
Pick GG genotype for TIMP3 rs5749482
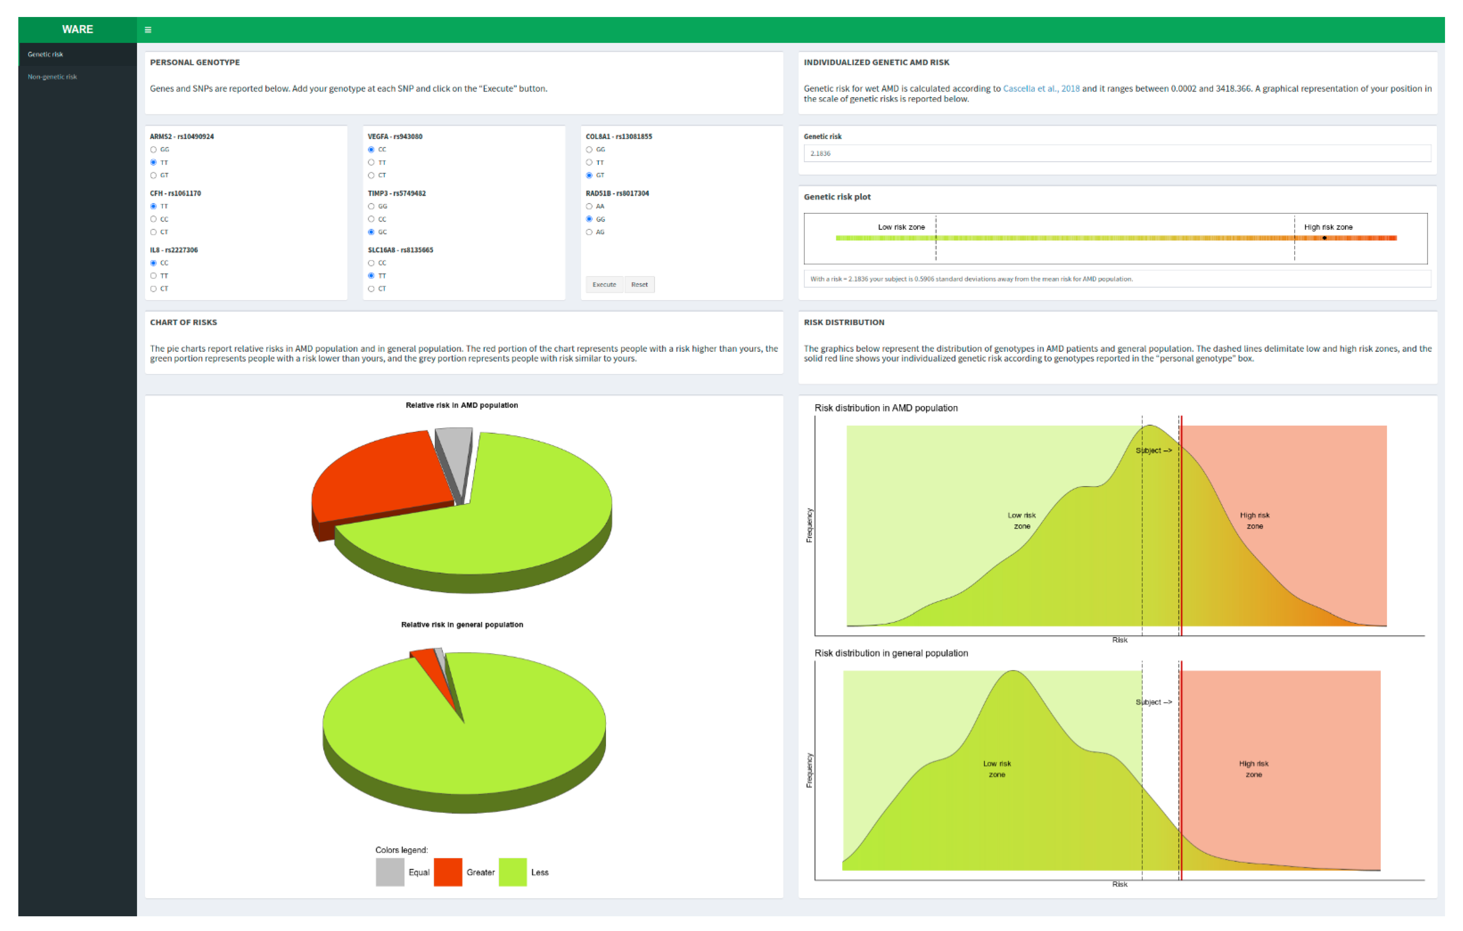pyautogui.click(x=371, y=207)
